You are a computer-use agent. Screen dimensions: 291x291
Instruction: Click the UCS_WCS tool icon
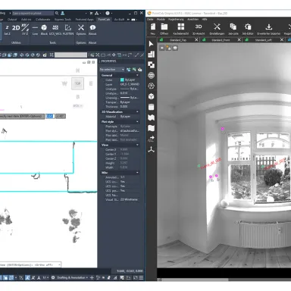coord(55,30)
